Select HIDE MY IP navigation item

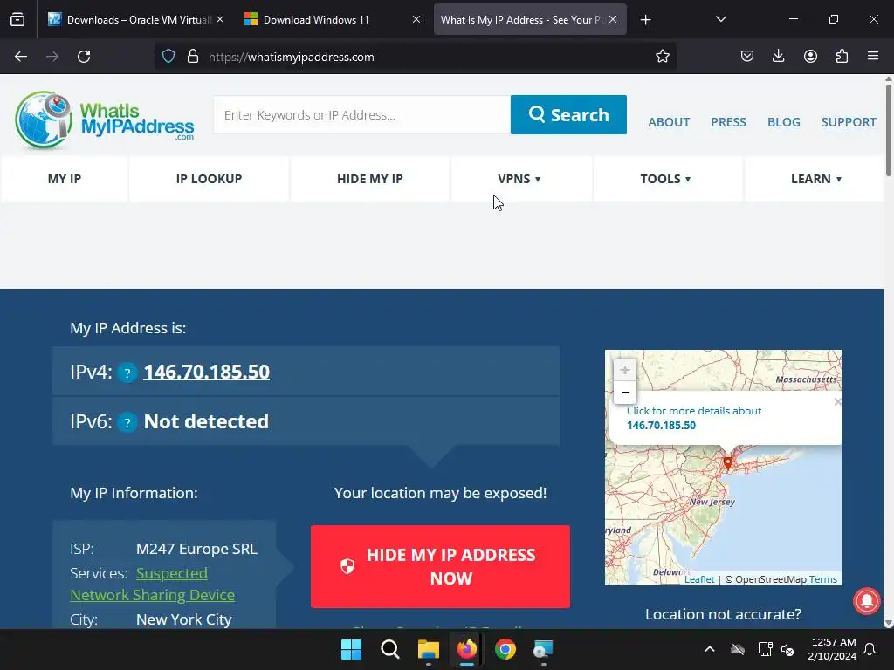click(370, 179)
